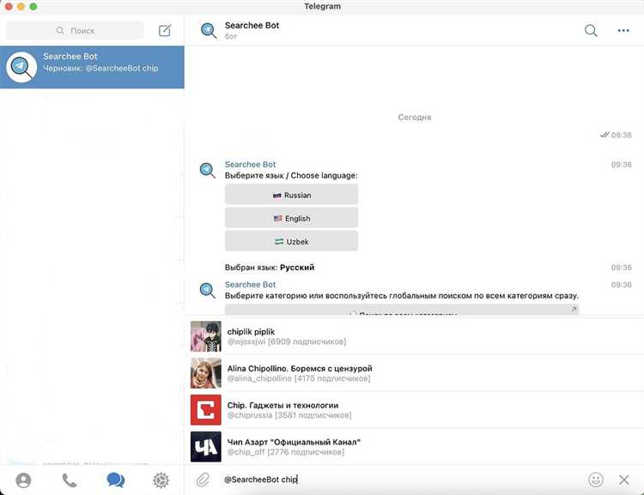Select the chiplik piplik search result
This screenshot has width=644, height=495.
415,336
